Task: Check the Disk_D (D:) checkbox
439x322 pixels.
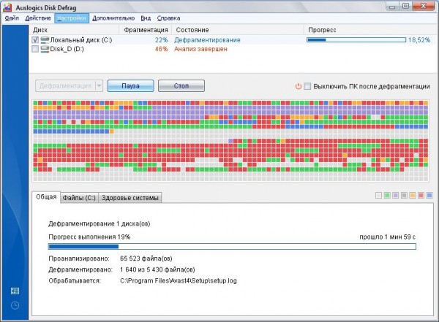Action: (35, 49)
